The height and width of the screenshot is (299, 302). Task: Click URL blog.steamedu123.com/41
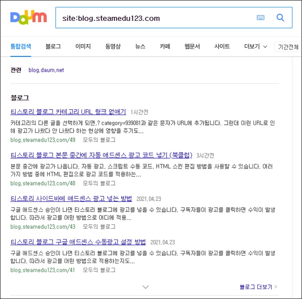pyautogui.click(x=42, y=270)
